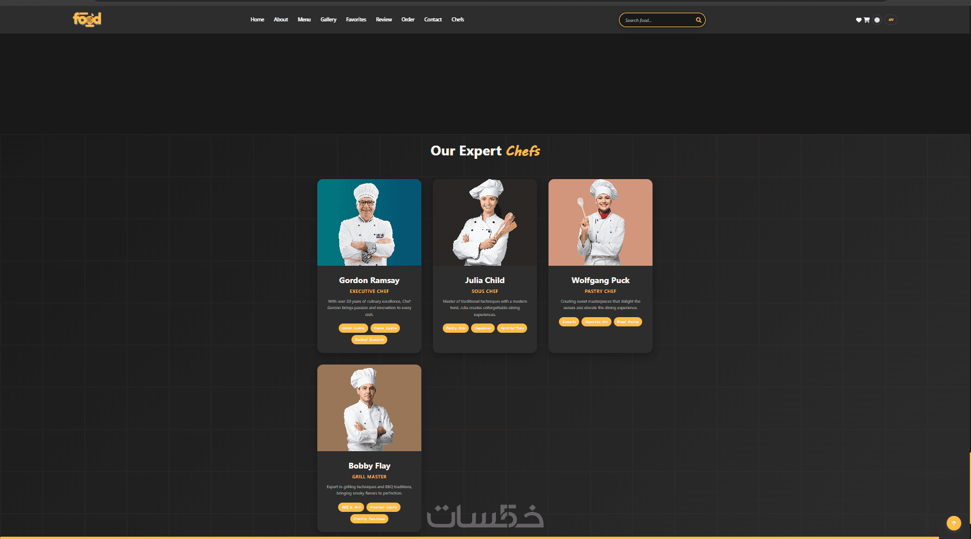
Task: Click the food logo in the header
Action: coord(87,20)
